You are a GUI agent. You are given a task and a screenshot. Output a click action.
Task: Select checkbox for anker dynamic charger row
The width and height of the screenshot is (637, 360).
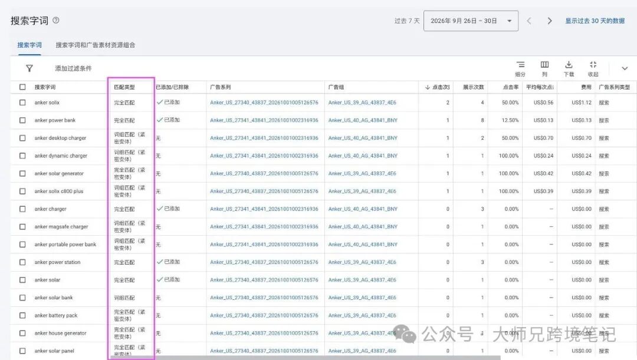pyautogui.click(x=22, y=156)
